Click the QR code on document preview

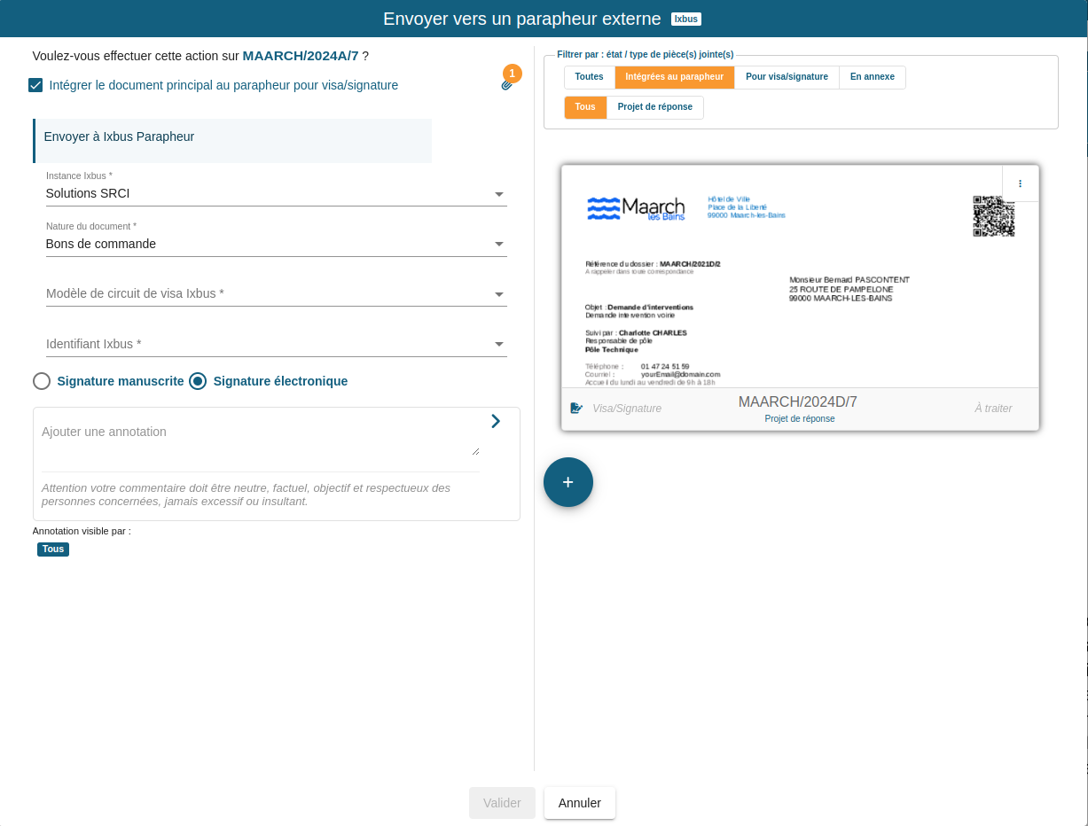[993, 216]
